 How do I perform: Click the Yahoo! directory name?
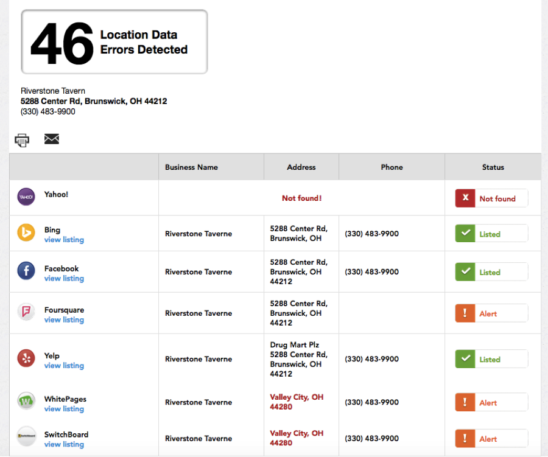[56, 194]
